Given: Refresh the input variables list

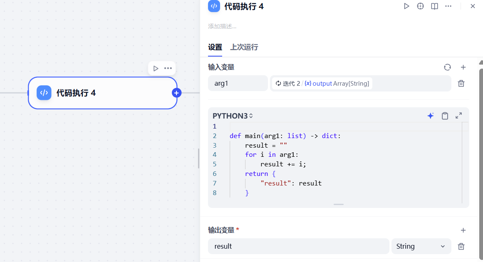Looking at the screenshot, I should (x=447, y=67).
